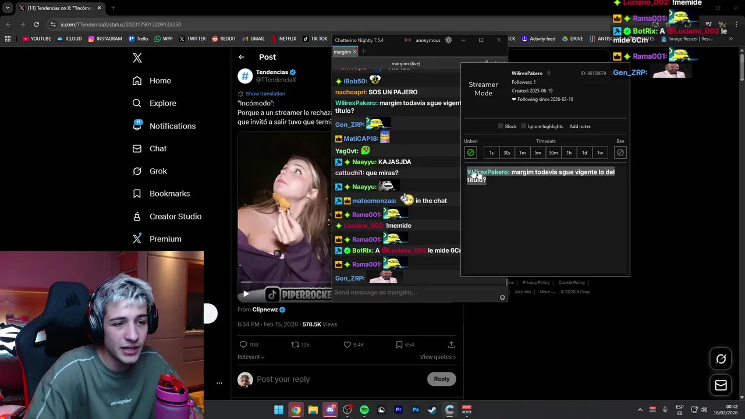Viewport: 745px width, 419px height.
Task: Open the GMAIL bookmark
Action: (253, 39)
